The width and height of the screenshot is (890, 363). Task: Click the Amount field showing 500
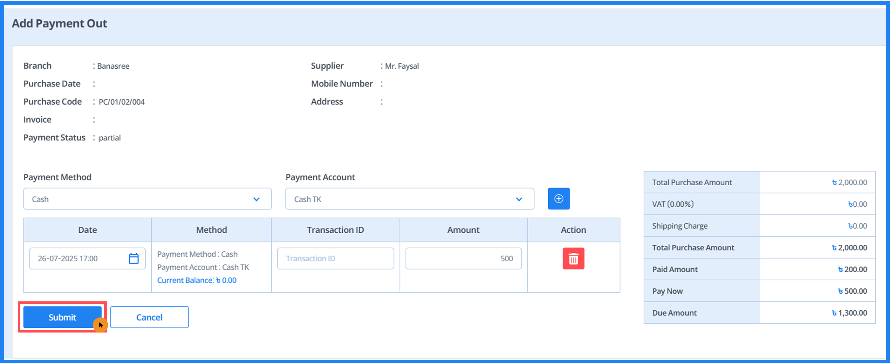point(463,258)
